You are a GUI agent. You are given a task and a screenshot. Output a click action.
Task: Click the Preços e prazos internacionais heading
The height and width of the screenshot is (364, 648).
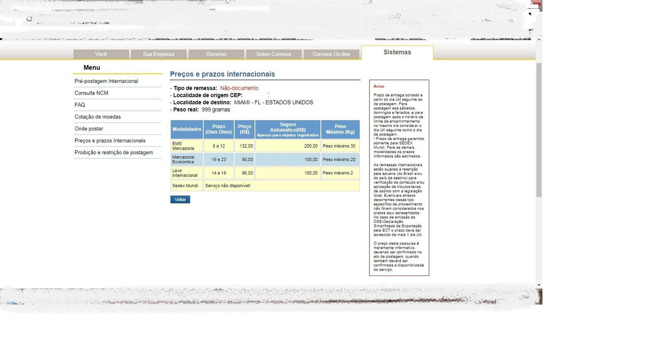click(222, 74)
